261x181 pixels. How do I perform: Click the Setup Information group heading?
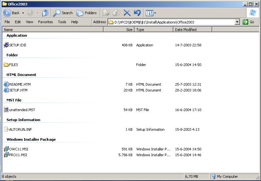[23, 120]
